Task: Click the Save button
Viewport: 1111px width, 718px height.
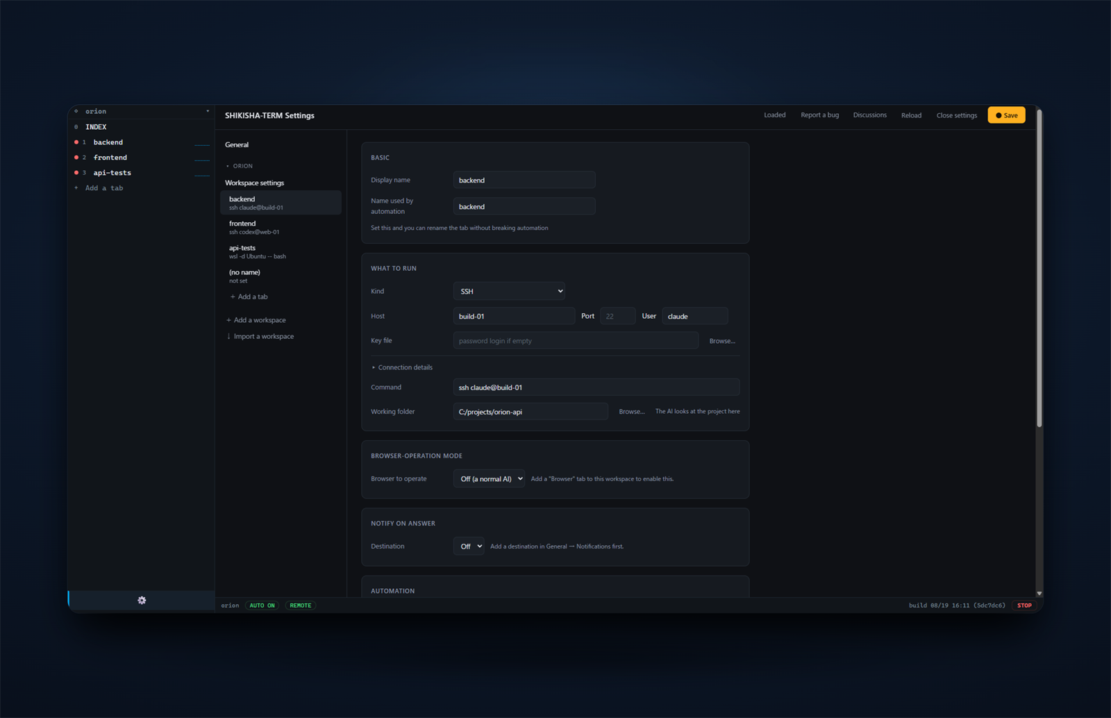Action: tap(1006, 115)
